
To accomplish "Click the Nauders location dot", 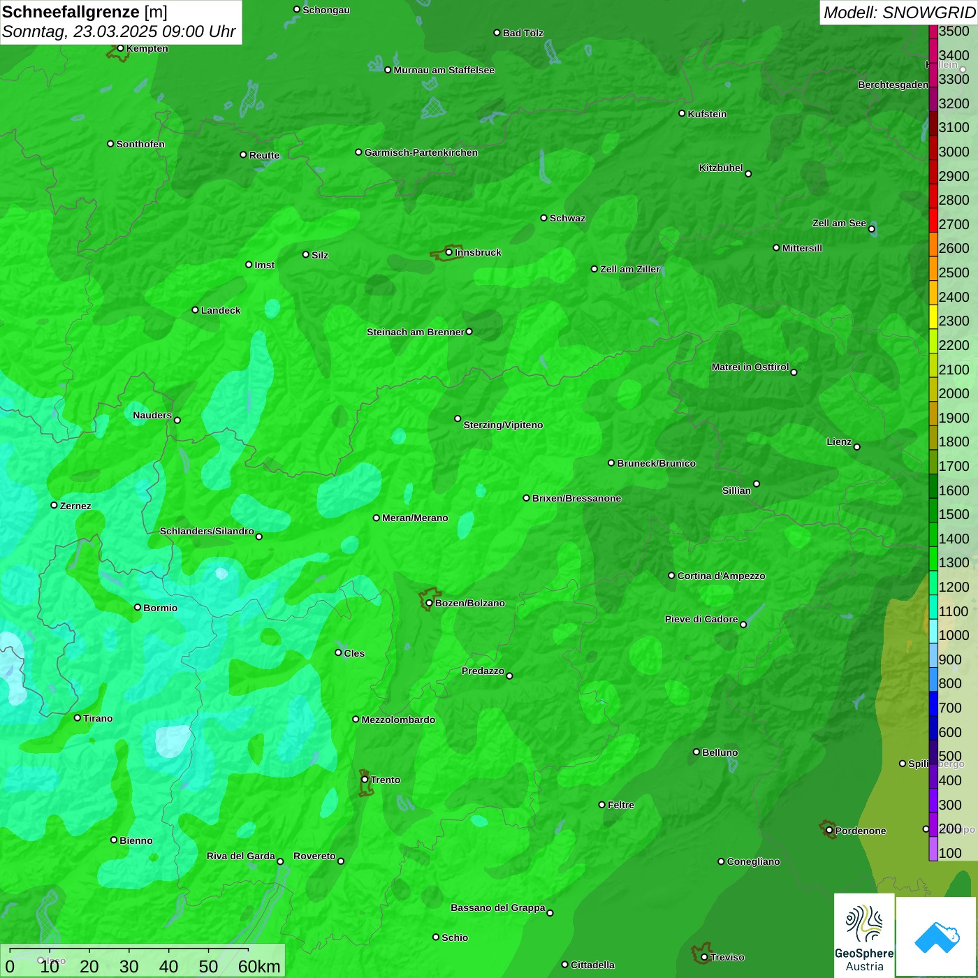I will (x=177, y=420).
